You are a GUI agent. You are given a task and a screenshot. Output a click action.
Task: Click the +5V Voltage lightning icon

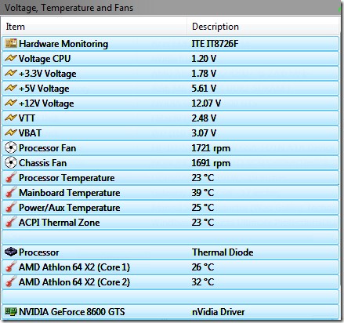point(11,88)
